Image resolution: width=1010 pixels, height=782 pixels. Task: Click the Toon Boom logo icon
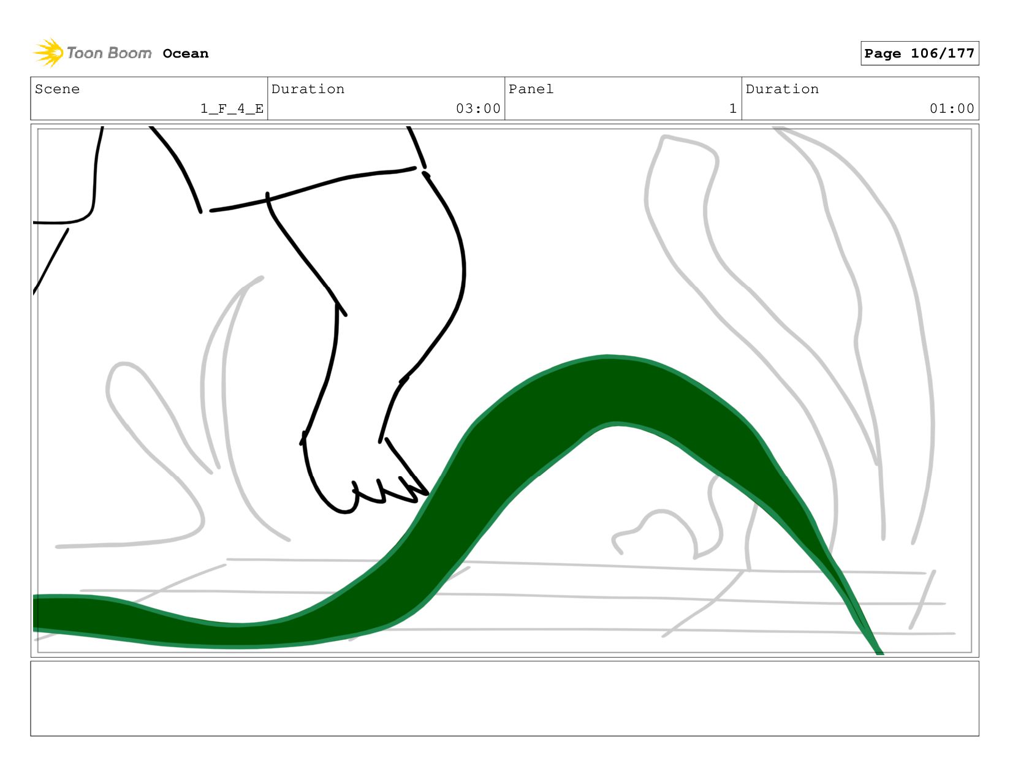pos(48,53)
